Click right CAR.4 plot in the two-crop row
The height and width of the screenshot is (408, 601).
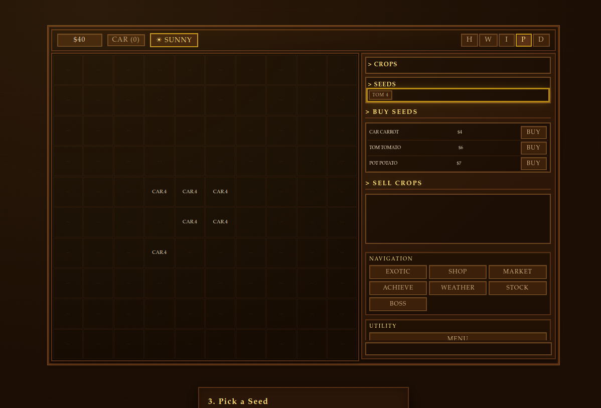coord(220,222)
